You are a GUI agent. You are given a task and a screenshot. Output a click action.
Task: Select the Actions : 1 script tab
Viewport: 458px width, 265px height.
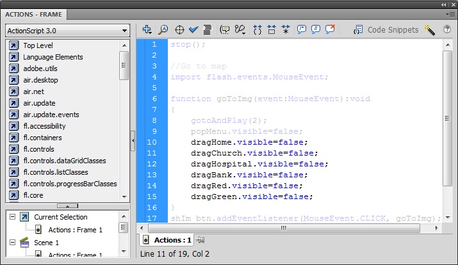click(x=167, y=240)
